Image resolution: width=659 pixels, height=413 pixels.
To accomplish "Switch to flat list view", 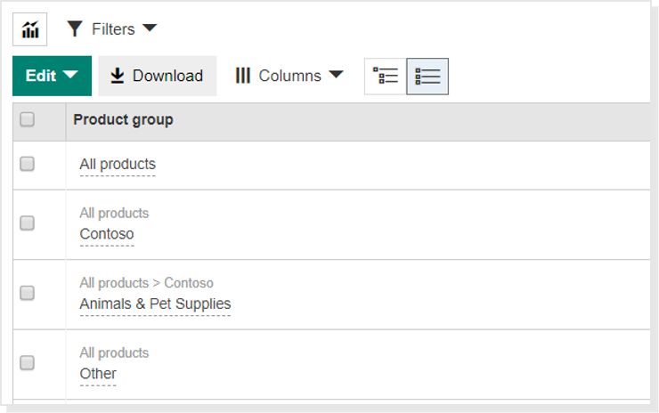I will point(427,77).
